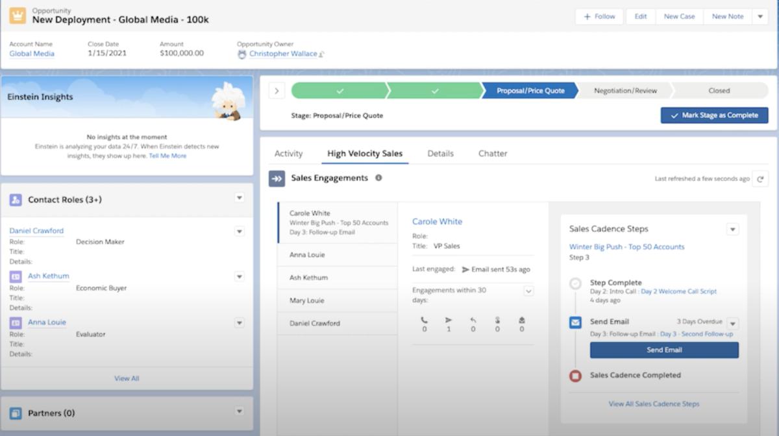Image resolution: width=779 pixels, height=436 pixels.
Task: Click the Proposal/Price Quote stage on the path
Action: click(530, 91)
